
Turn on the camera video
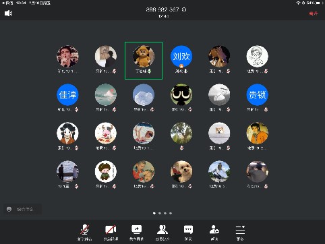(111, 233)
